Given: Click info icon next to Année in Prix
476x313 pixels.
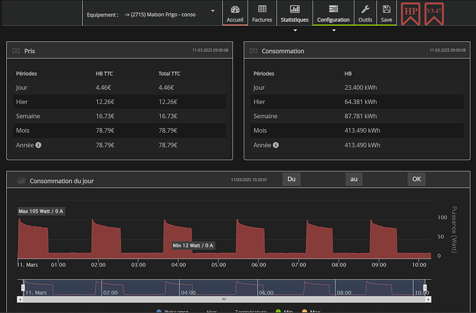Looking at the screenshot, I should tap(38, 145).
